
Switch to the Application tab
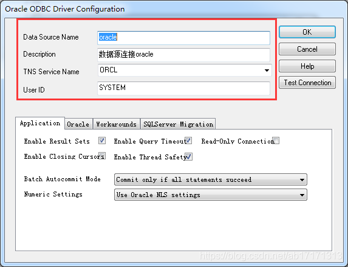(40, 123)
